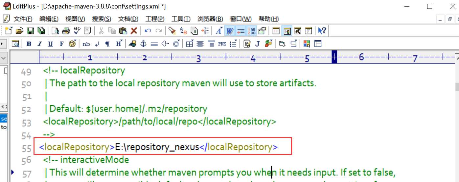
Task: Insert paragraph tag with the pilcrow icon
Action: [107, 44]
